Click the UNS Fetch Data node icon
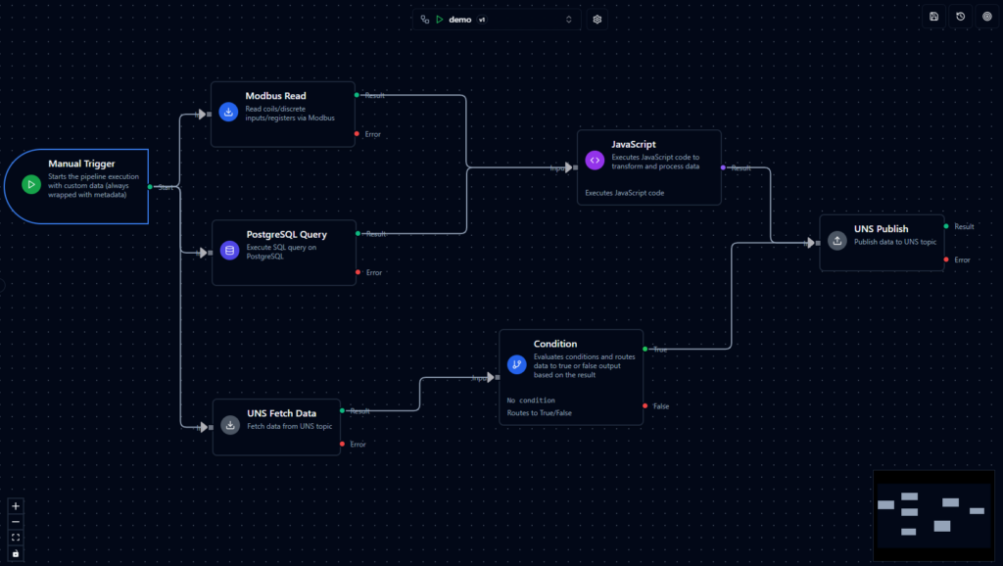1003x566 pixels. pyautogui.click(x=230, y=425)
